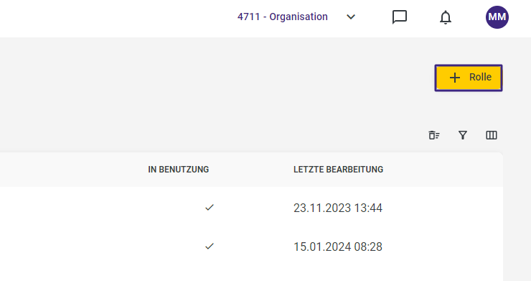The image size is (531, 281).
Task: Select the table row edited 15.01.2024
Action: pos(251,247)
